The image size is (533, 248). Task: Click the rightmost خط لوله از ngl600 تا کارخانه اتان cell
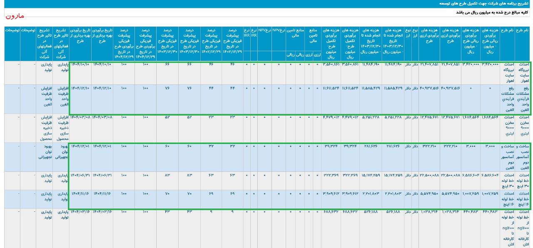tap(523, 228)
